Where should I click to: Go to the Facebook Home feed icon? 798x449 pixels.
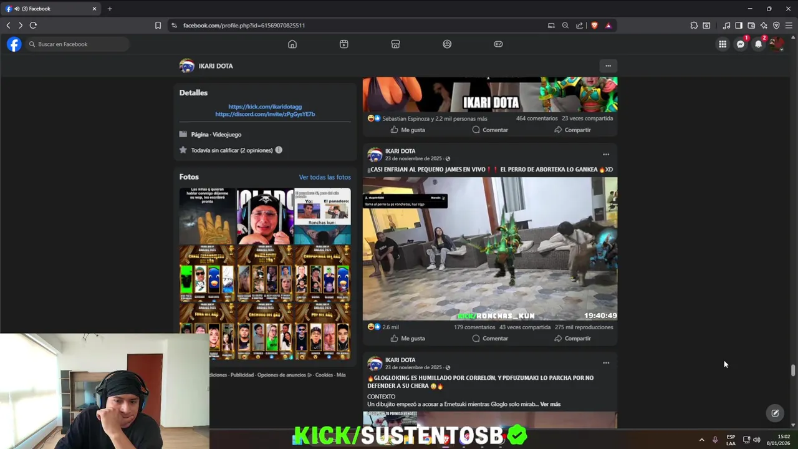pyautogui.click(x=292, y=44)
